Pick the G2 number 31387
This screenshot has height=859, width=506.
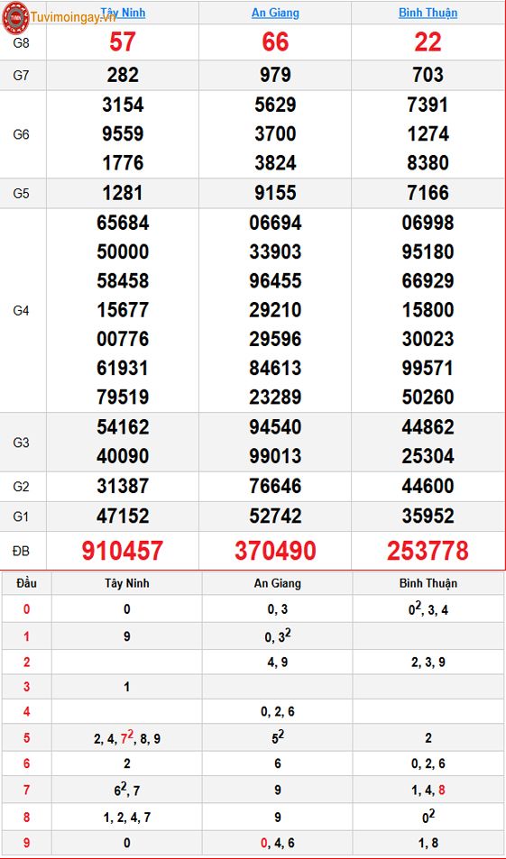tap(123, 486)
